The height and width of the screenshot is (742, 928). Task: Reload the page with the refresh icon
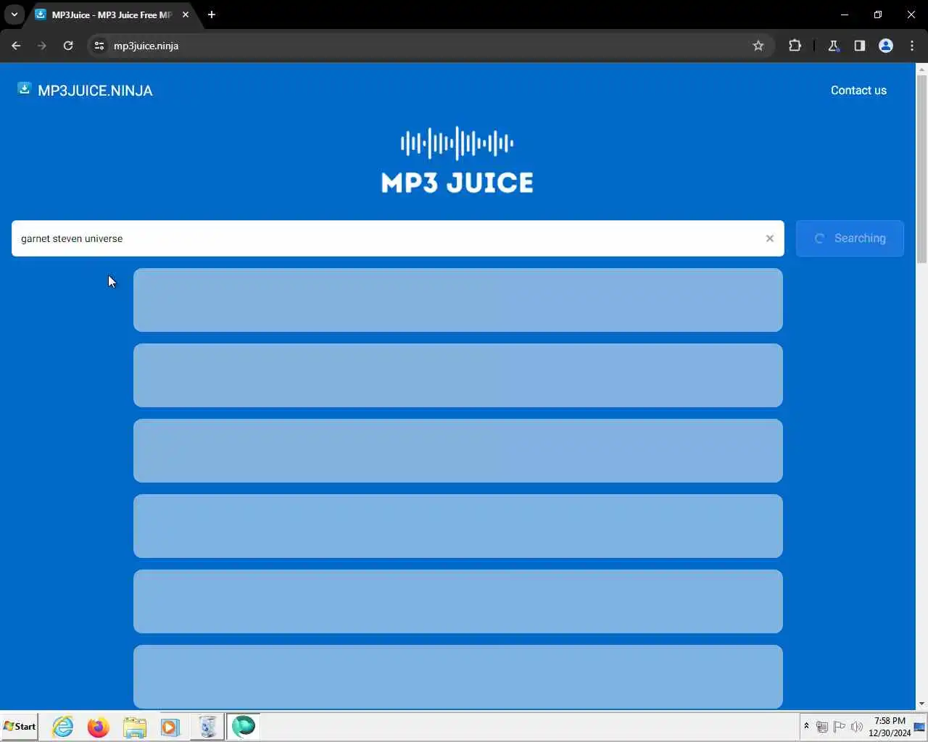click(x=68, y=46)
